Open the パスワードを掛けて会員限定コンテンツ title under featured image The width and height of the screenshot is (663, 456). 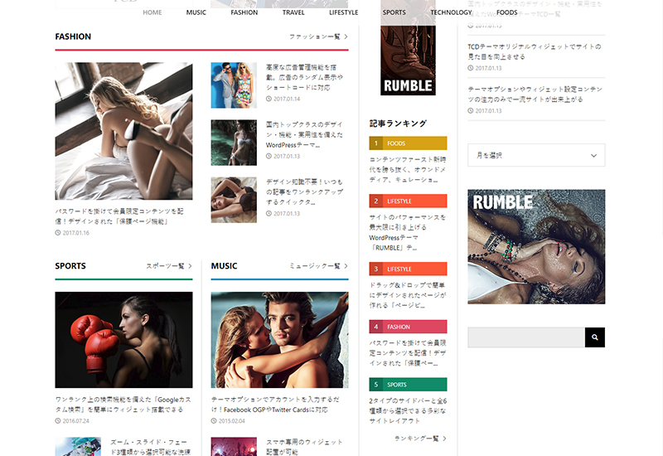(119, 216)
